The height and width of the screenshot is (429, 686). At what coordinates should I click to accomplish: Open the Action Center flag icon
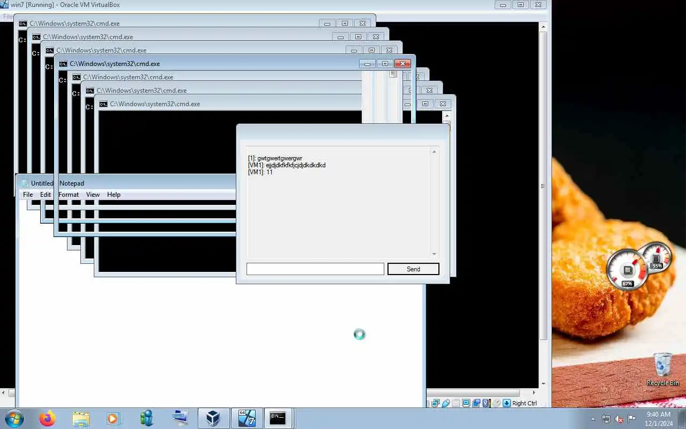click(x=632, y=419)
